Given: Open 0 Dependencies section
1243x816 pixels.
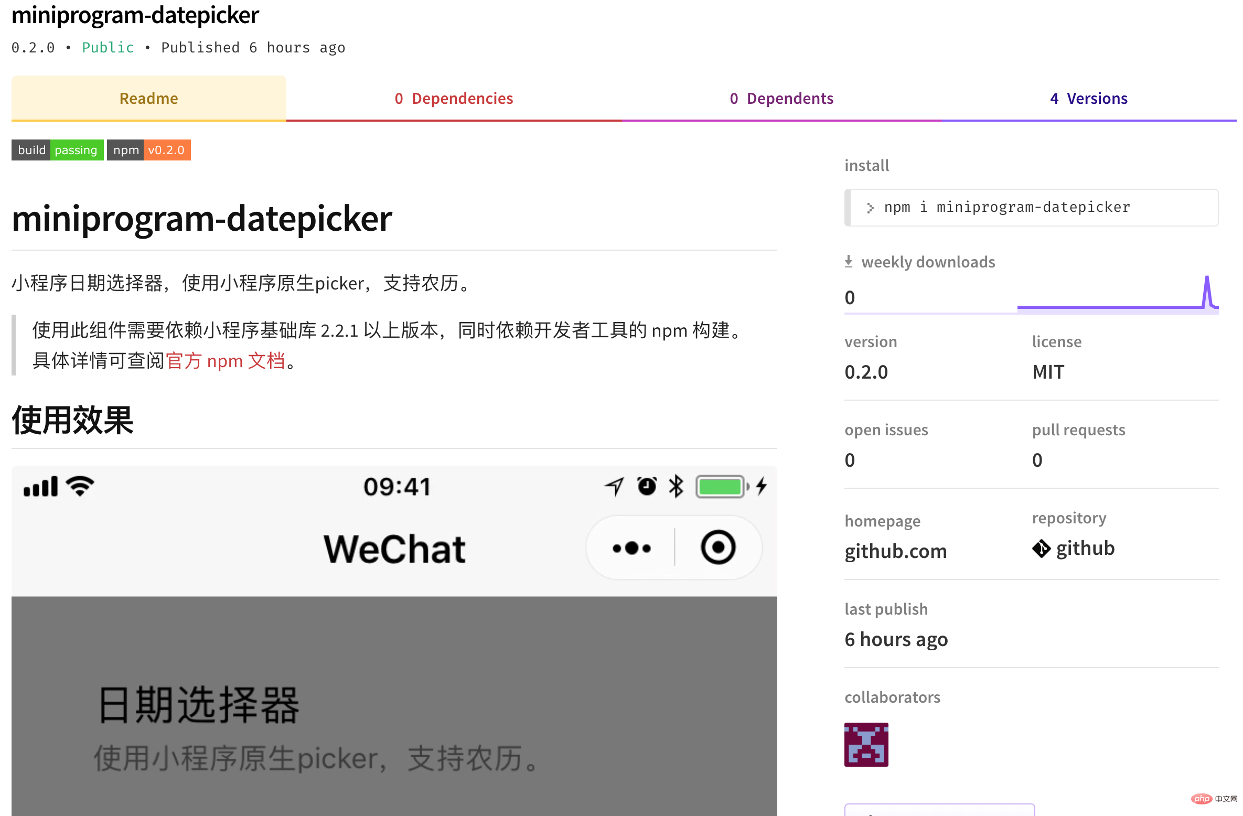Looking at the screenshot, I should 454,98.
